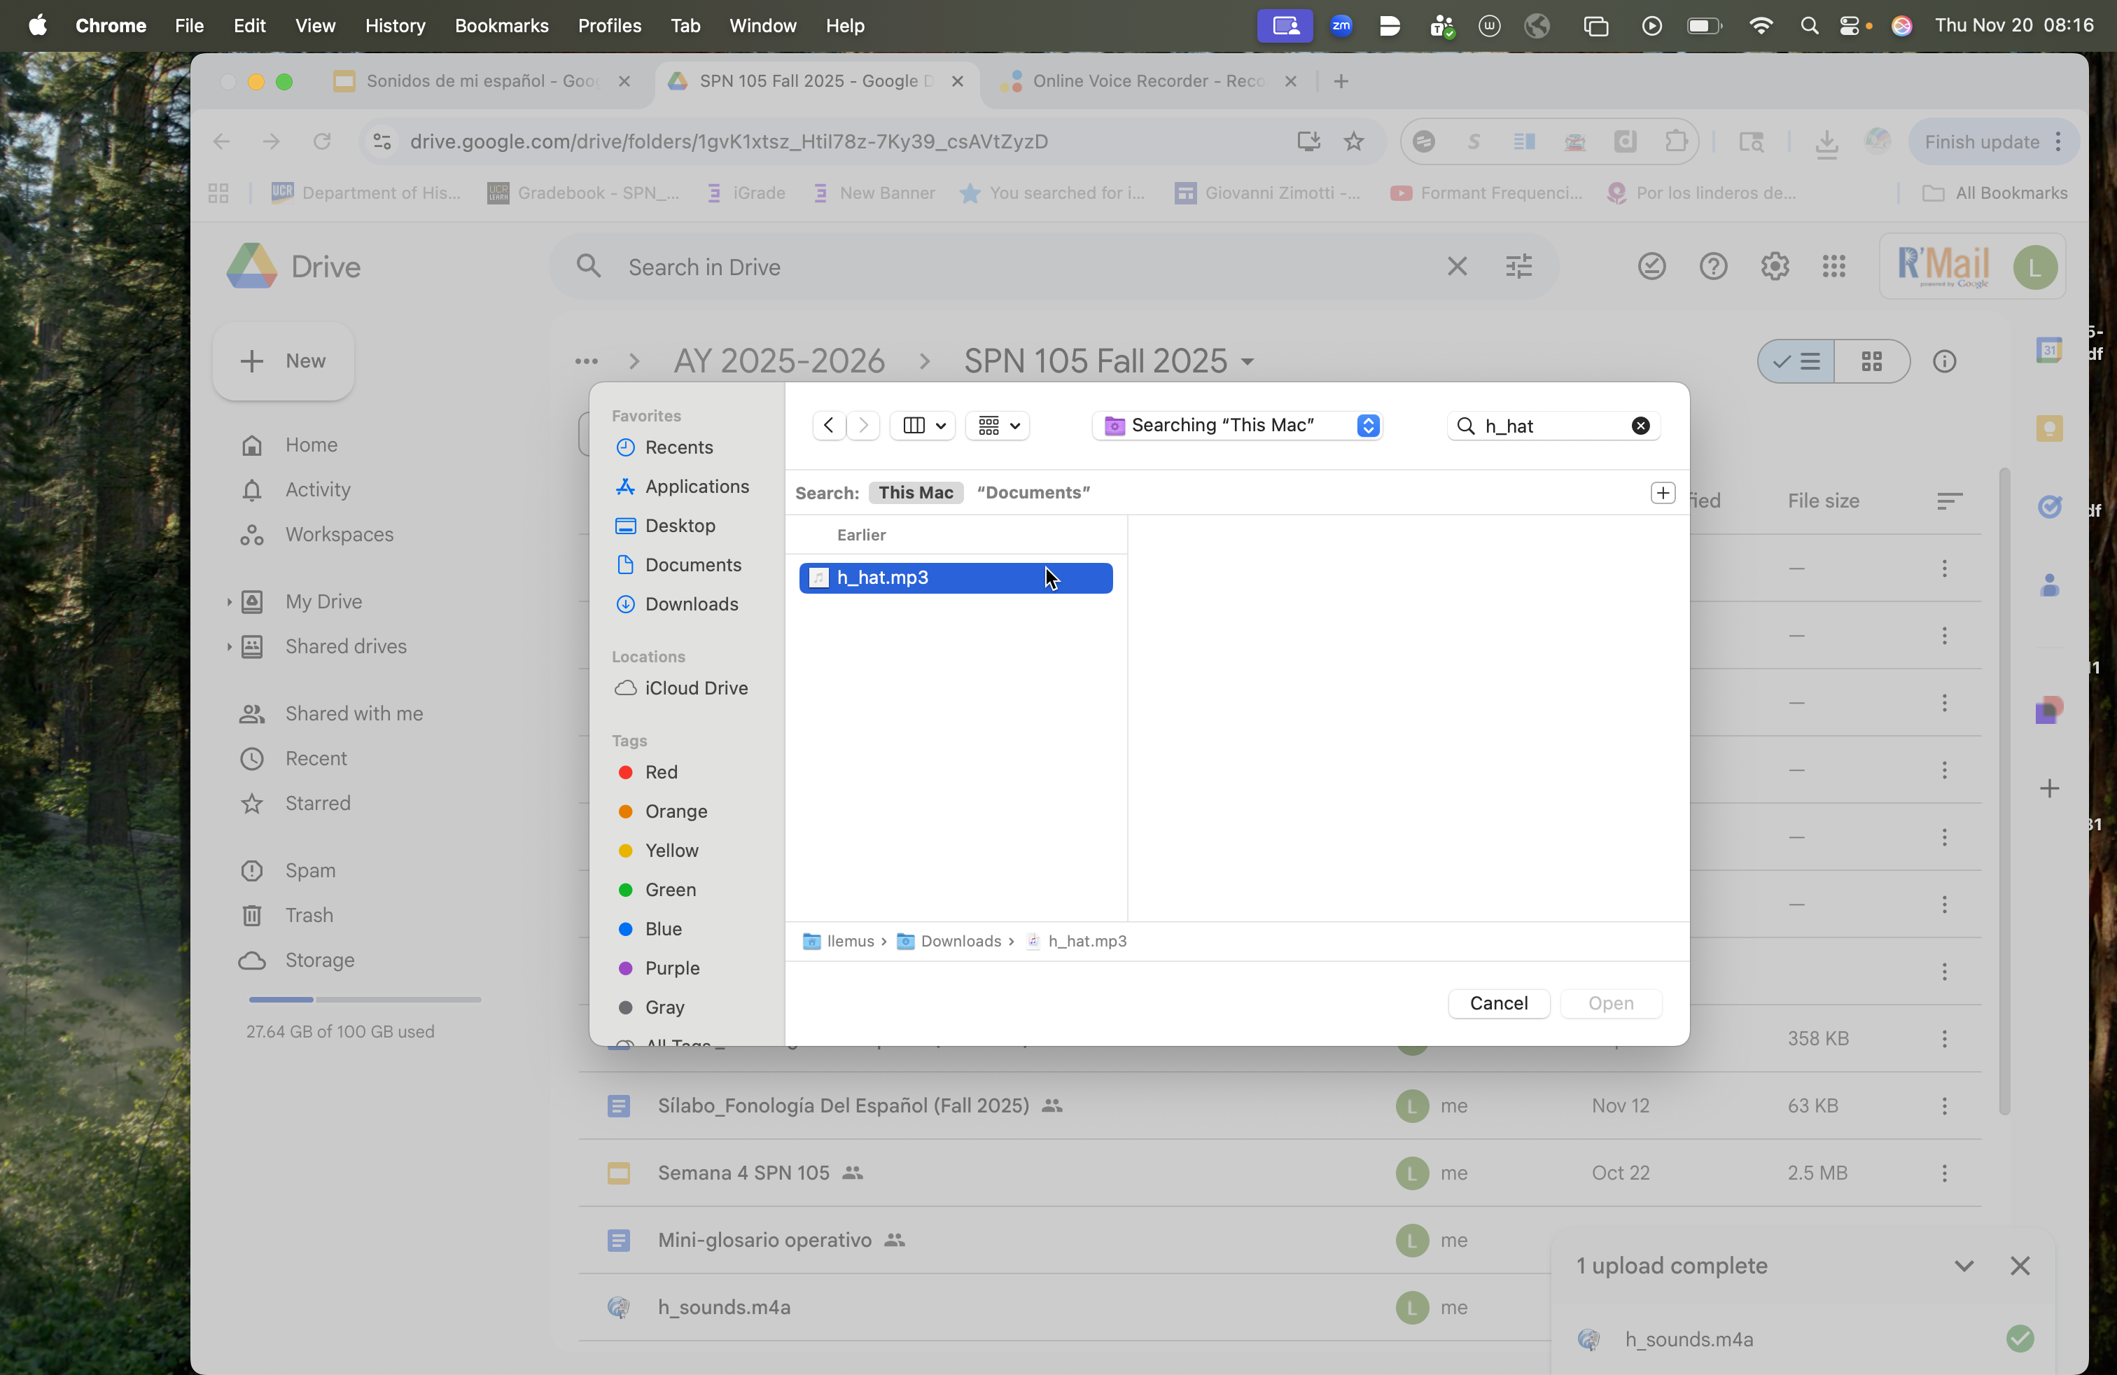Set search scope to Documents
Screen dimensions: 2117x1375
(1033, 493)
